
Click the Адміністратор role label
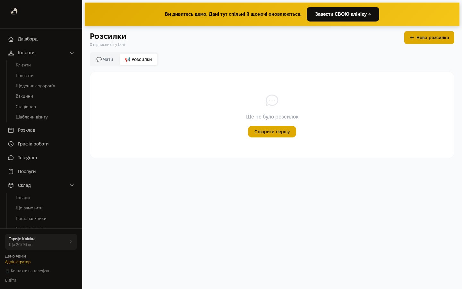(x=18, y=262)
